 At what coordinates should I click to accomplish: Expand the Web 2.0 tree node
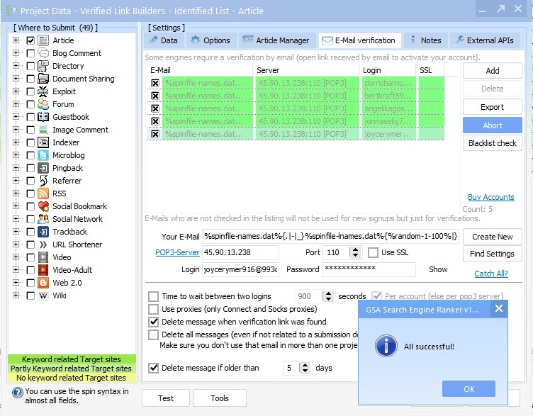click(16, 283)
